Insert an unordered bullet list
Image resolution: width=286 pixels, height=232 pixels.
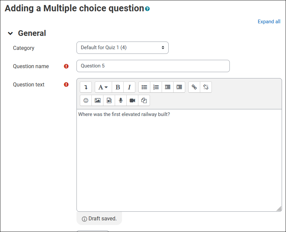pyautogui.click(x=144, y=87)
